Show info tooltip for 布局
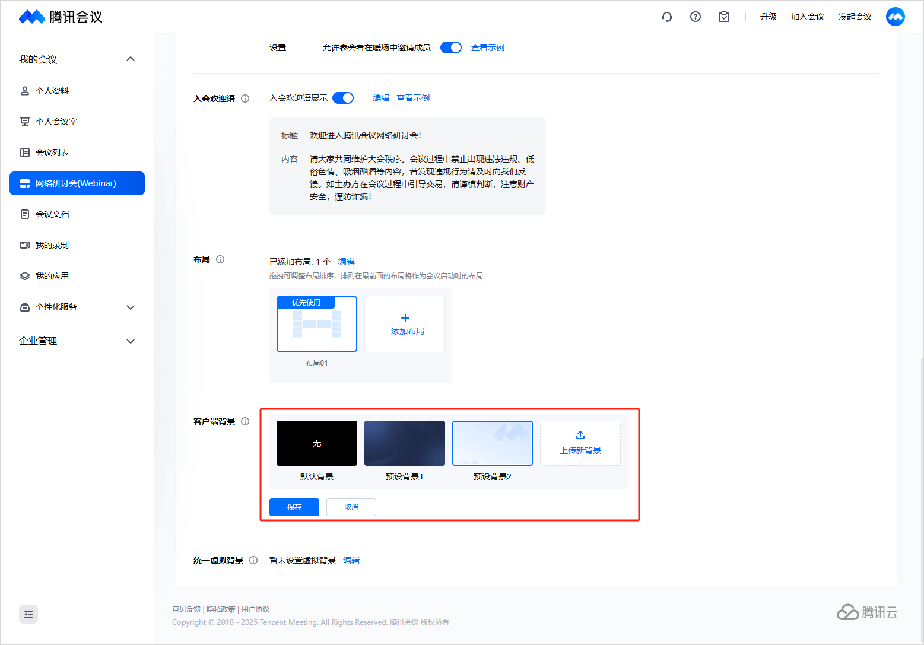This screenshot has width=924, height=645. pyautogui.click(x=220, y=259)
